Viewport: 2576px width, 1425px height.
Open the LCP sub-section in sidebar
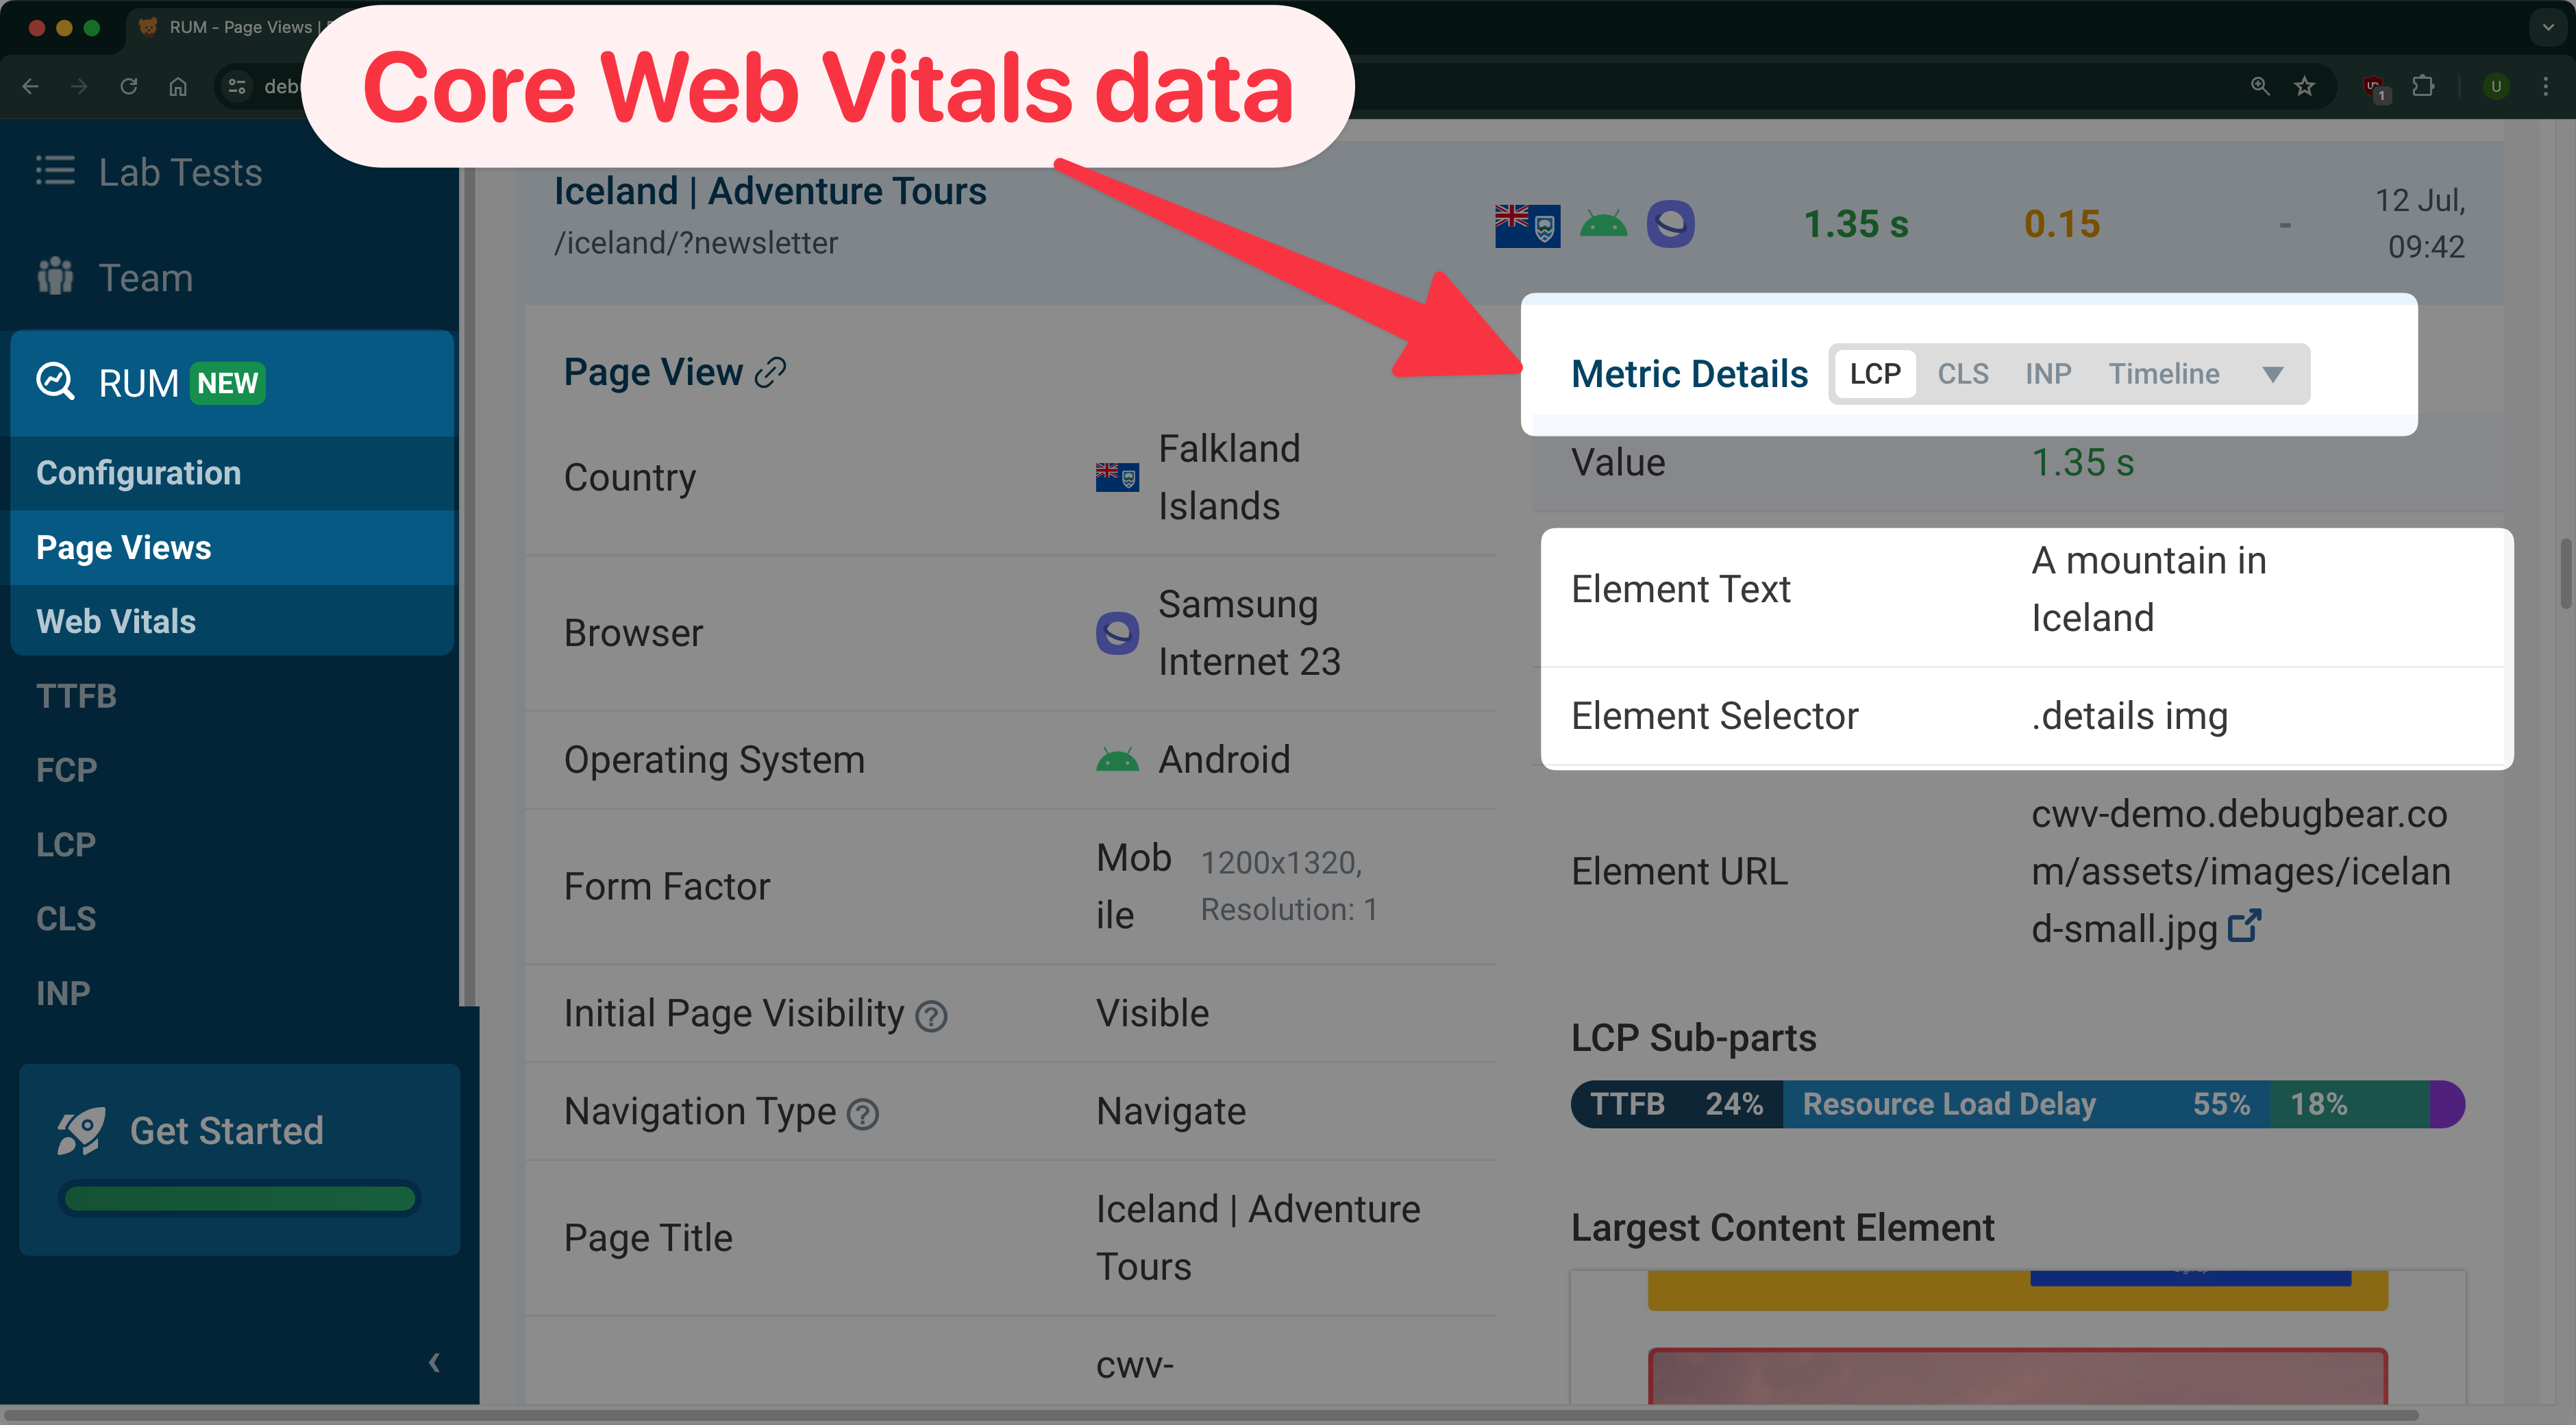65,844
